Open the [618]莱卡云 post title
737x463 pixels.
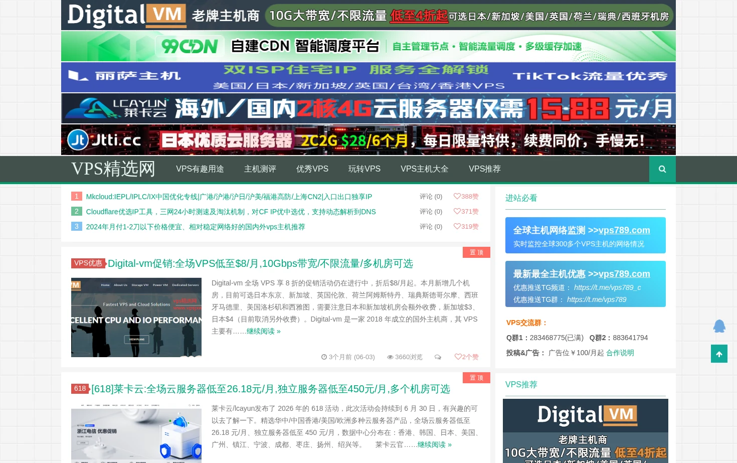271,389
